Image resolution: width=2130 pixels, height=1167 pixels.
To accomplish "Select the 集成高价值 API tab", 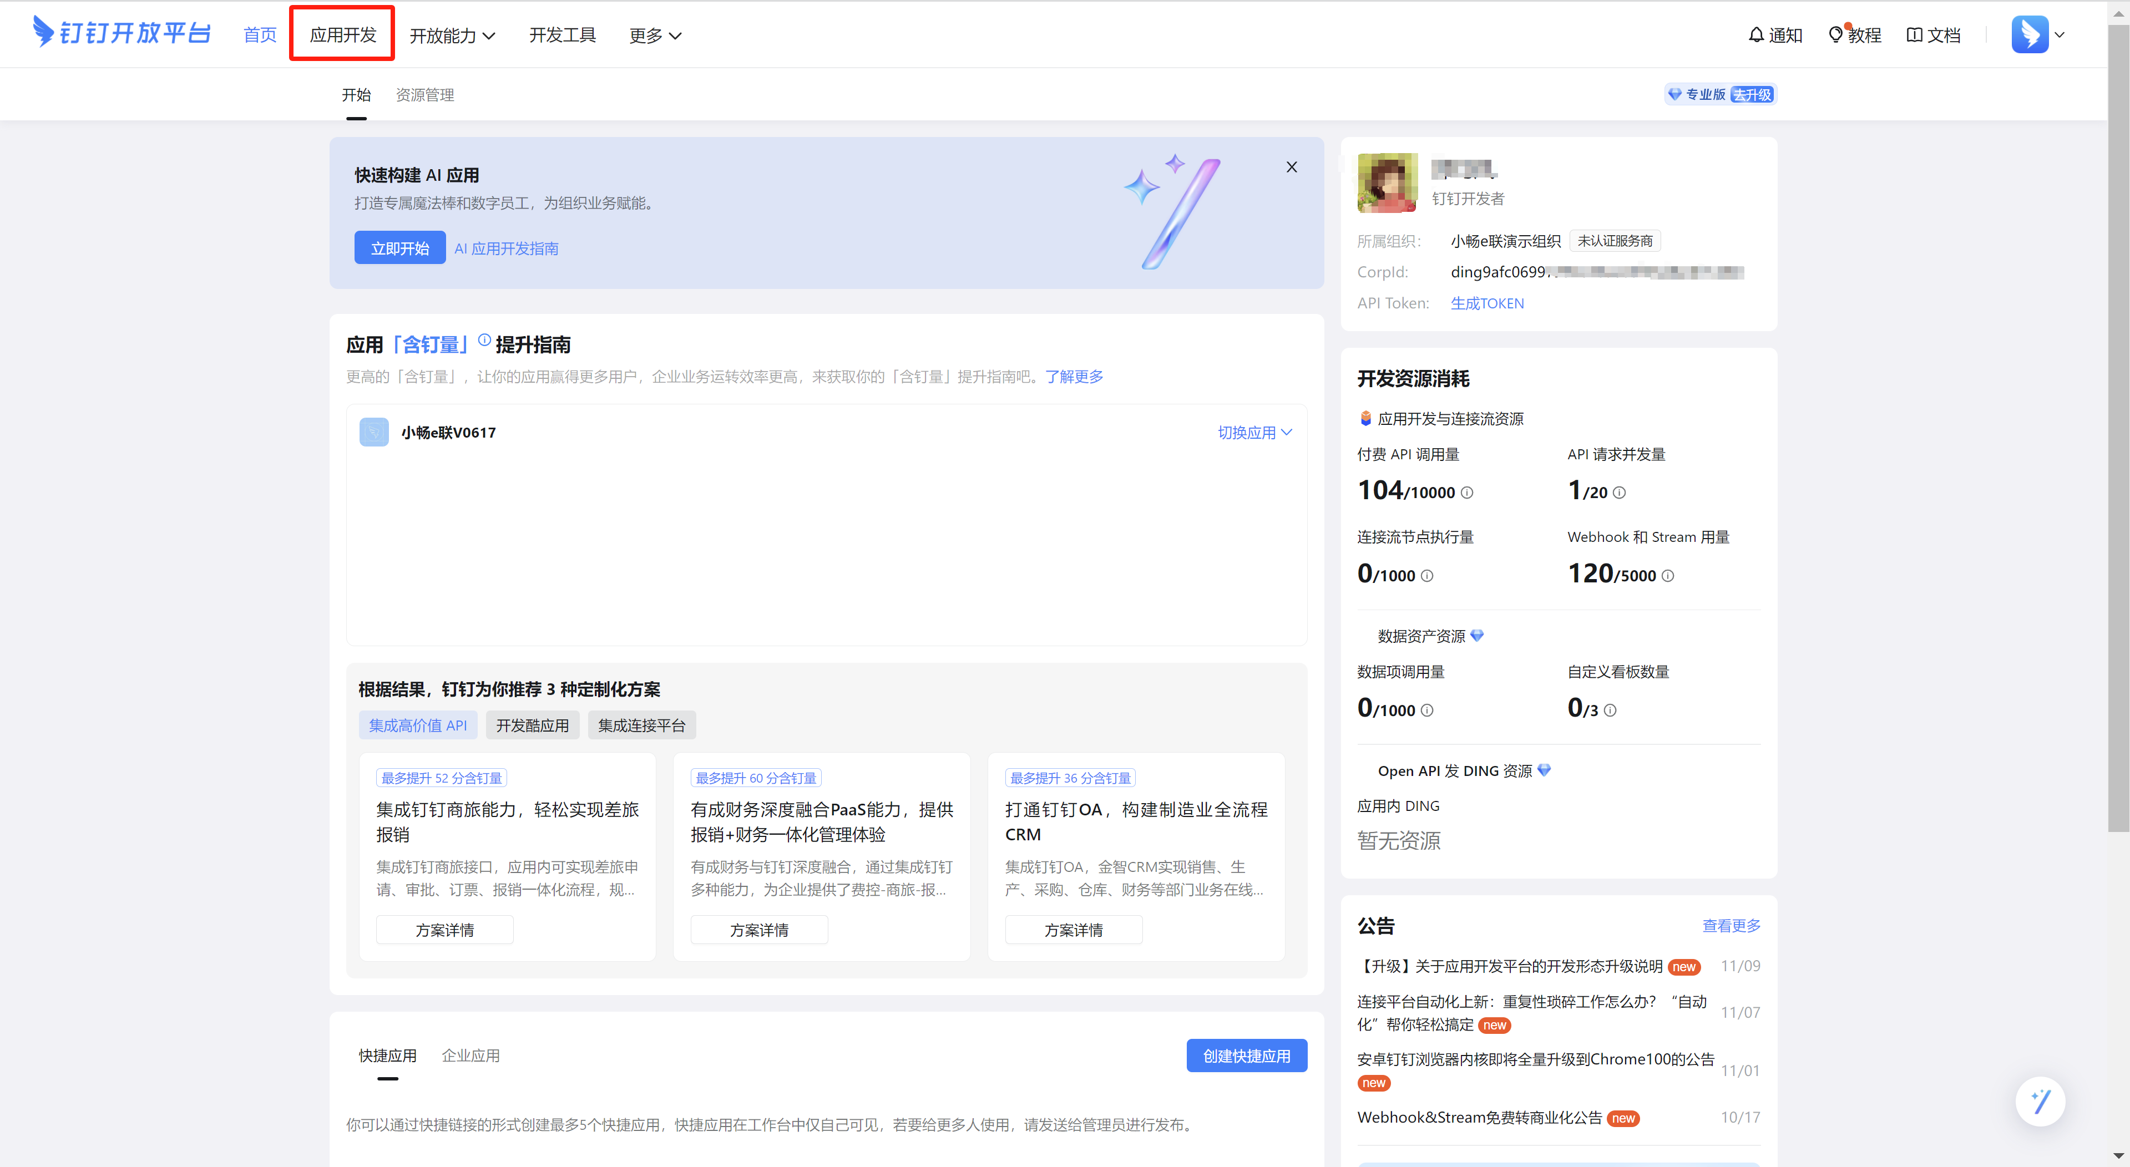I will (x=418, y=725).
